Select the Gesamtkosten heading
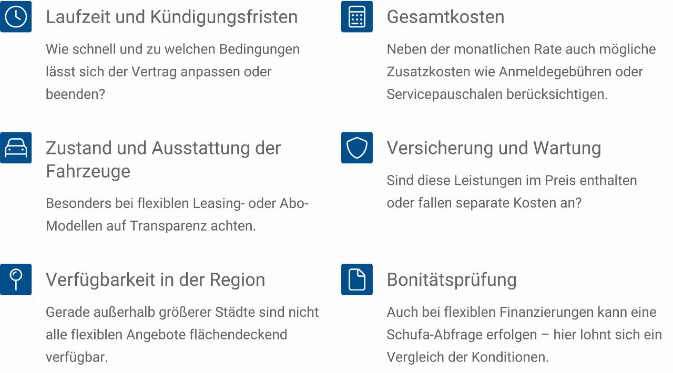The image size is (673, 373). tap(445, 17)
